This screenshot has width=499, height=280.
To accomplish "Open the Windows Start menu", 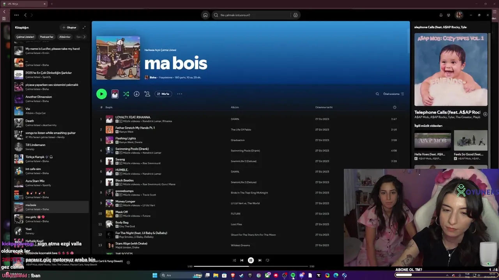I will pyautogui.click(x=155, y=275).
